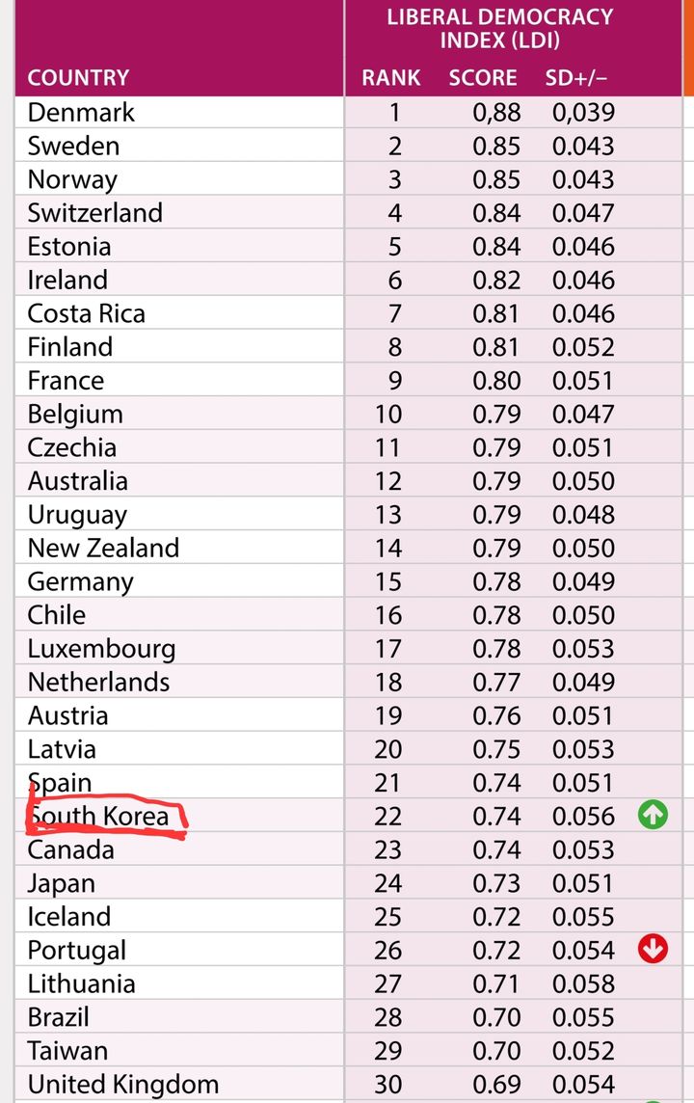The width and height of the screenshot is (694, 1103).
Task: Select Switzerland in the country list
Action: pyautogui.click(x=94, y=213)
